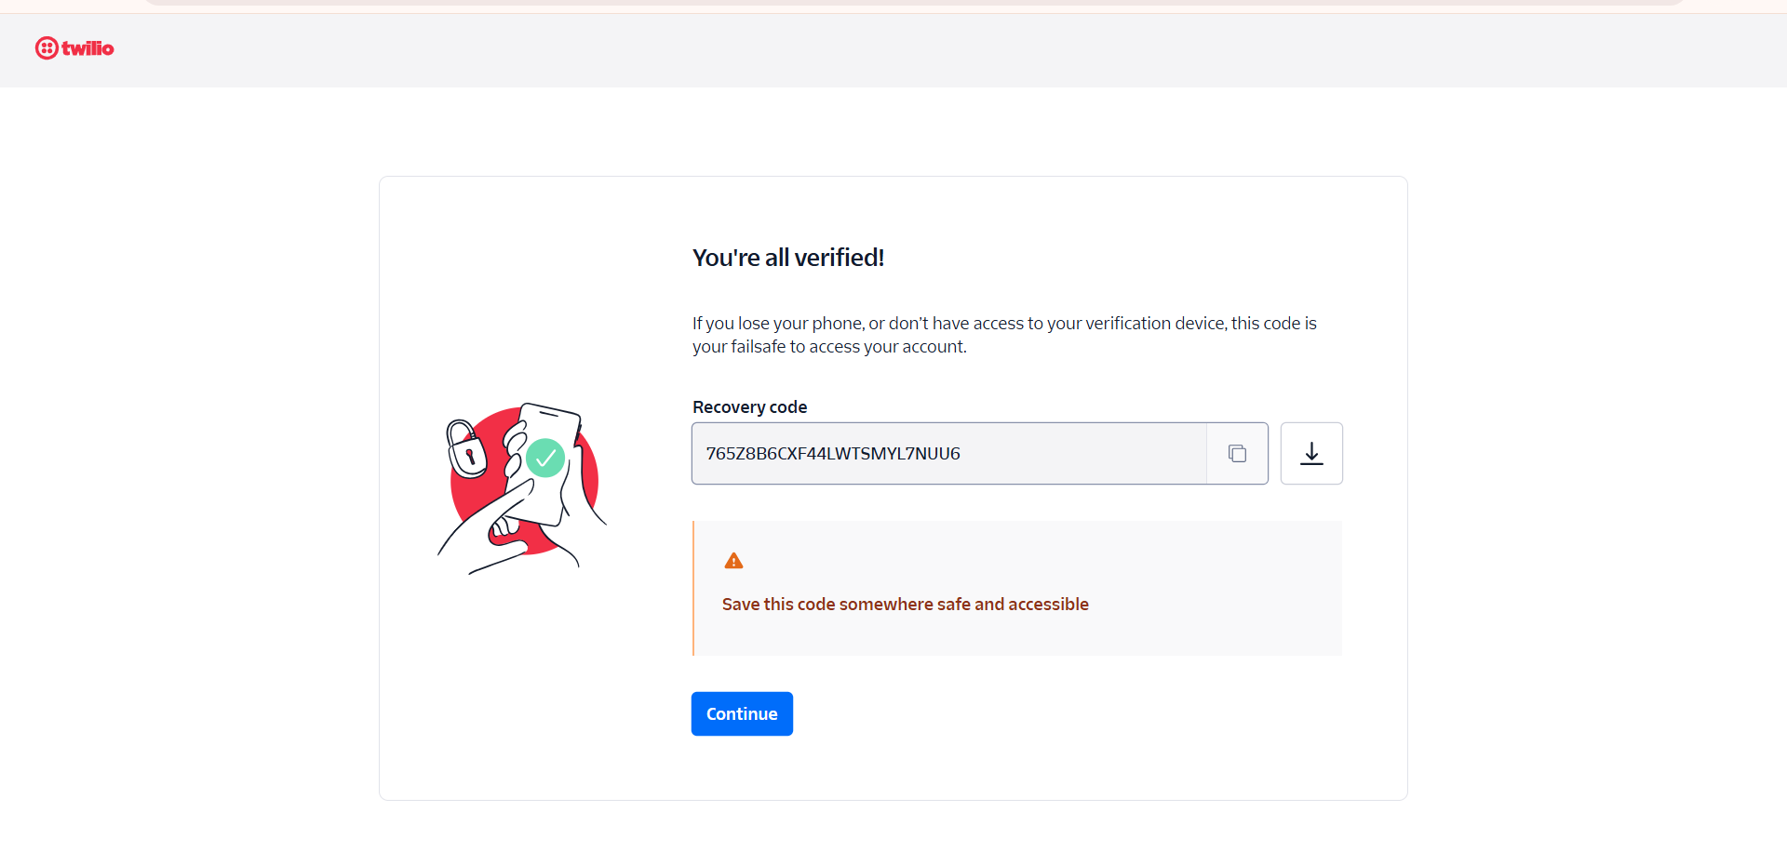
Task: Click the "You're all verified!" heading
Action: tap(787, 258)
